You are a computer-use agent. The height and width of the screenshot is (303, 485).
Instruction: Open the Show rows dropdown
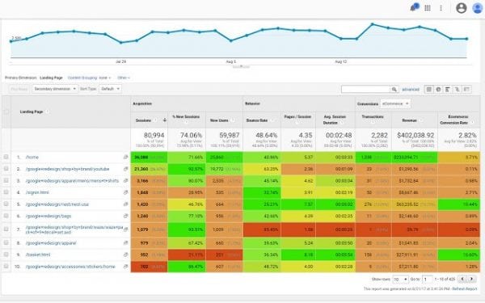(x=400, y=280)
